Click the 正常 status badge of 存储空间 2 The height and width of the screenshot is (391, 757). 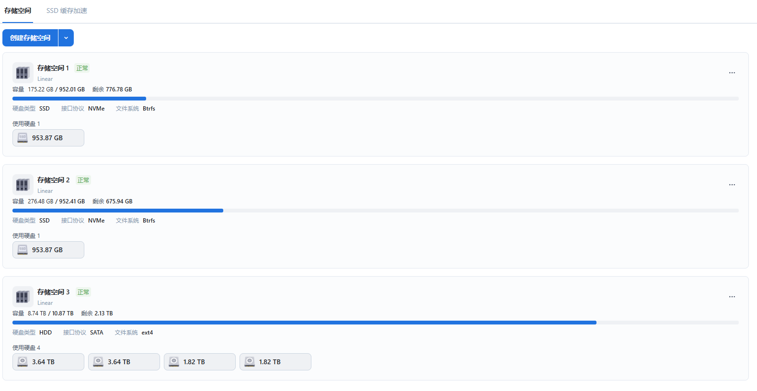tap(83, 180)
